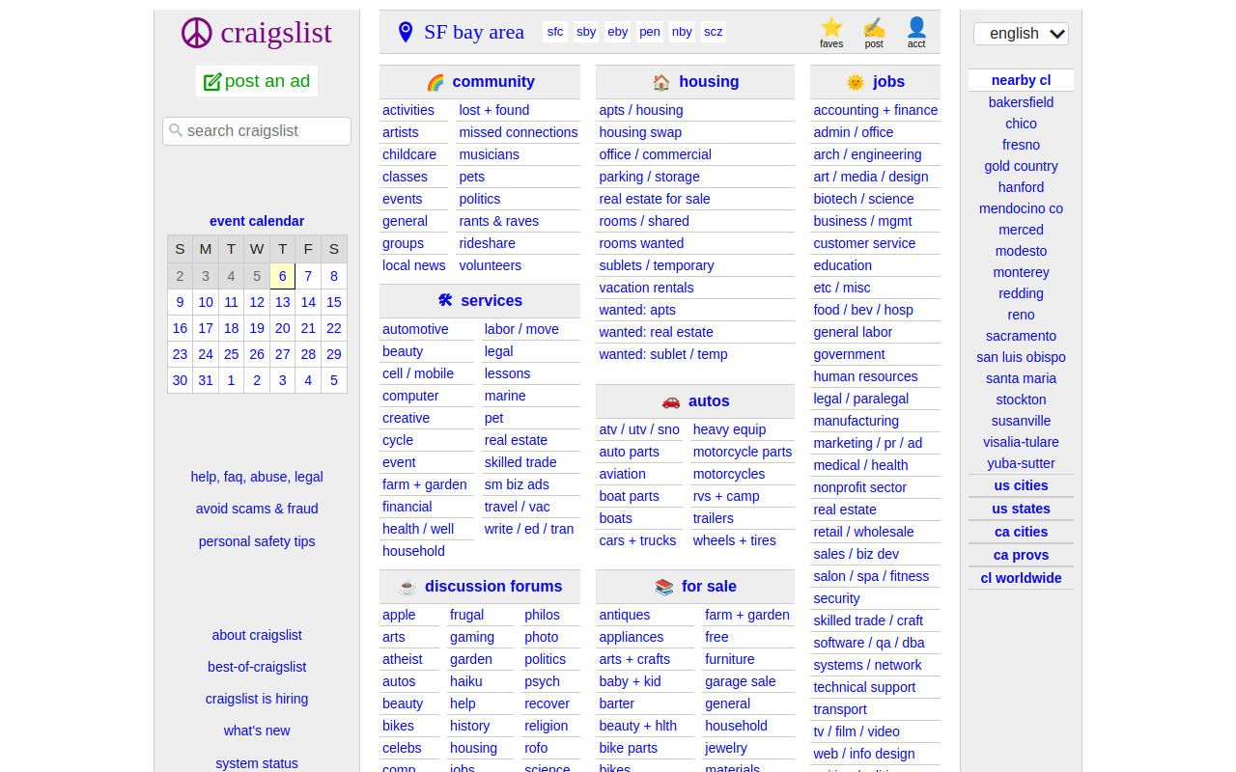Switch to the nby subarea tab

tap(682, 32)
